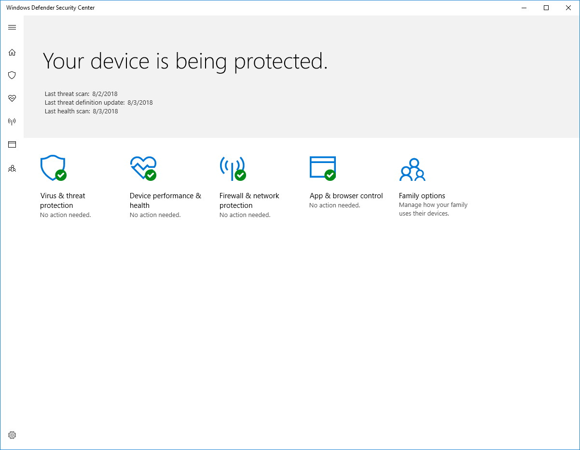Open Virus & threat protection text link

pos(63,201)
